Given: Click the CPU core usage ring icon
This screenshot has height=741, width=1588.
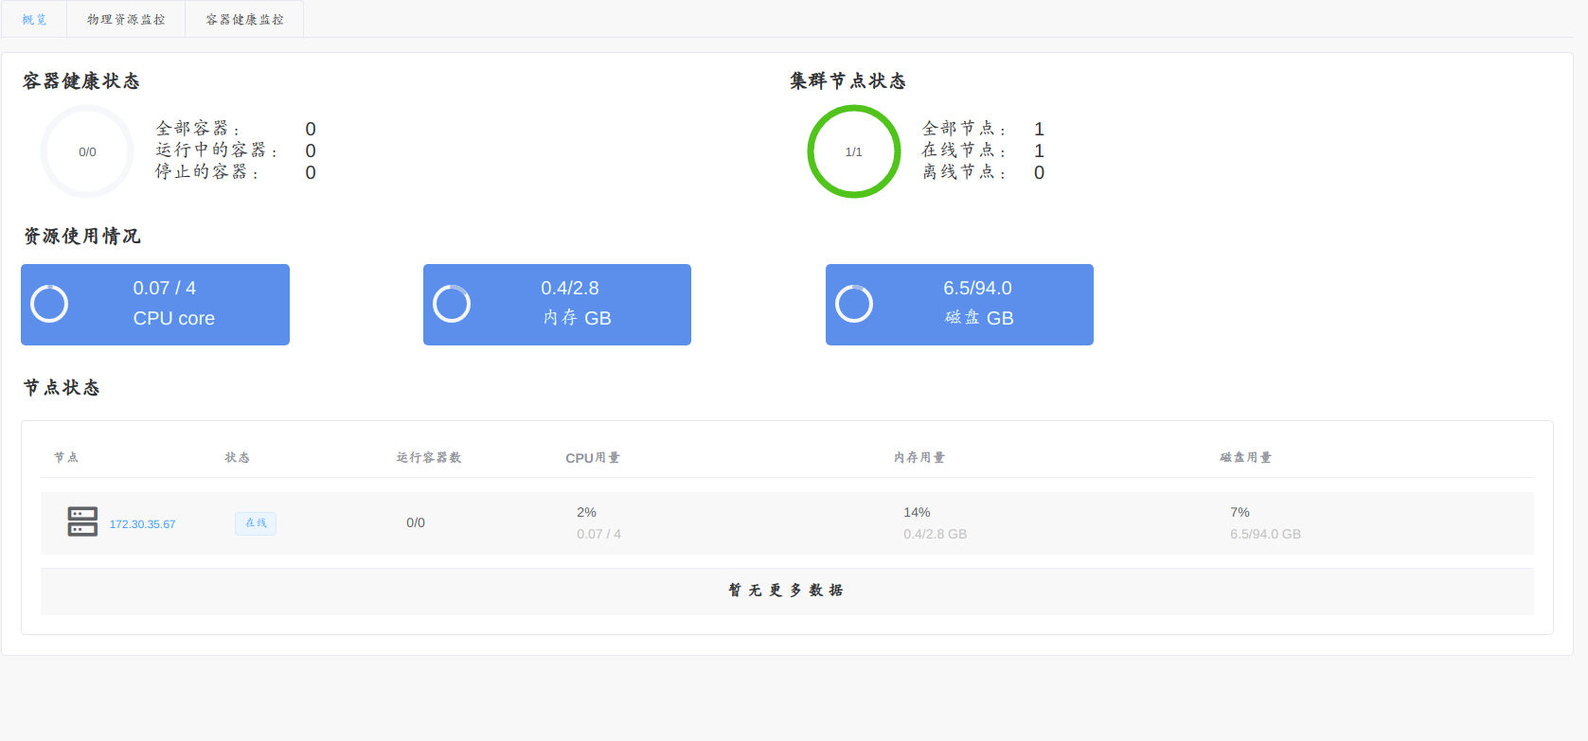Looking at the screenshot, I should (x=49, y=304).
